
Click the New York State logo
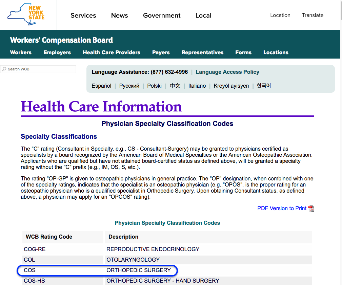26,15
